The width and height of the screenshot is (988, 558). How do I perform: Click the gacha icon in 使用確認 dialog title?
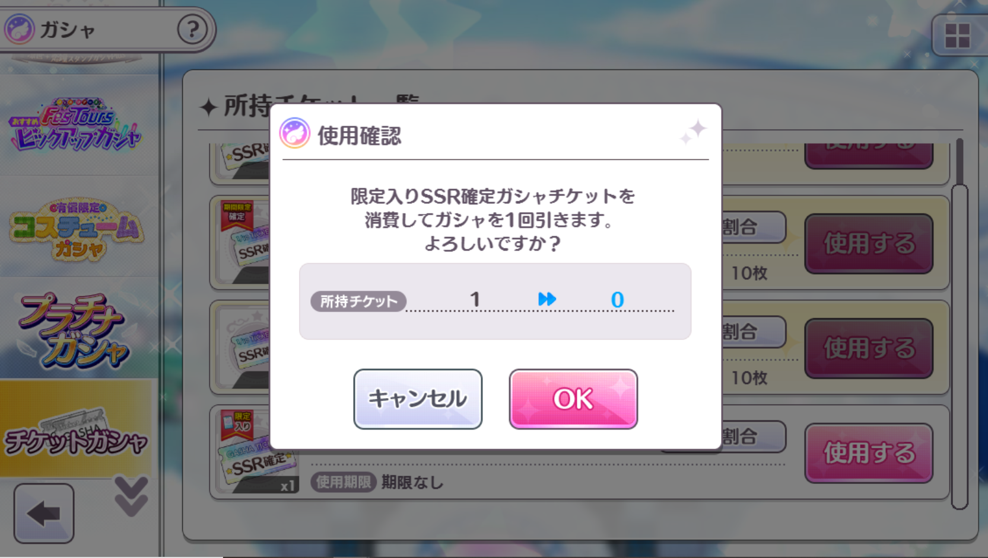click(295, 133)
